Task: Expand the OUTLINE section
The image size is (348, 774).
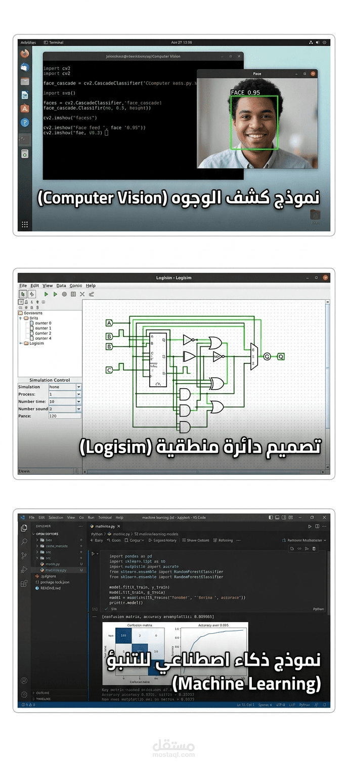Action: 43,693
